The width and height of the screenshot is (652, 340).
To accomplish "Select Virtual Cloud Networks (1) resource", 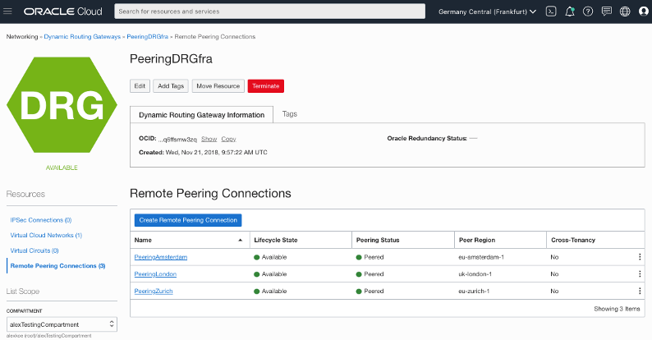I will [46, 235].
